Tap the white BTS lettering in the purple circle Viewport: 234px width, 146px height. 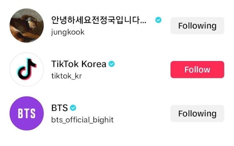tap(27, 114)
